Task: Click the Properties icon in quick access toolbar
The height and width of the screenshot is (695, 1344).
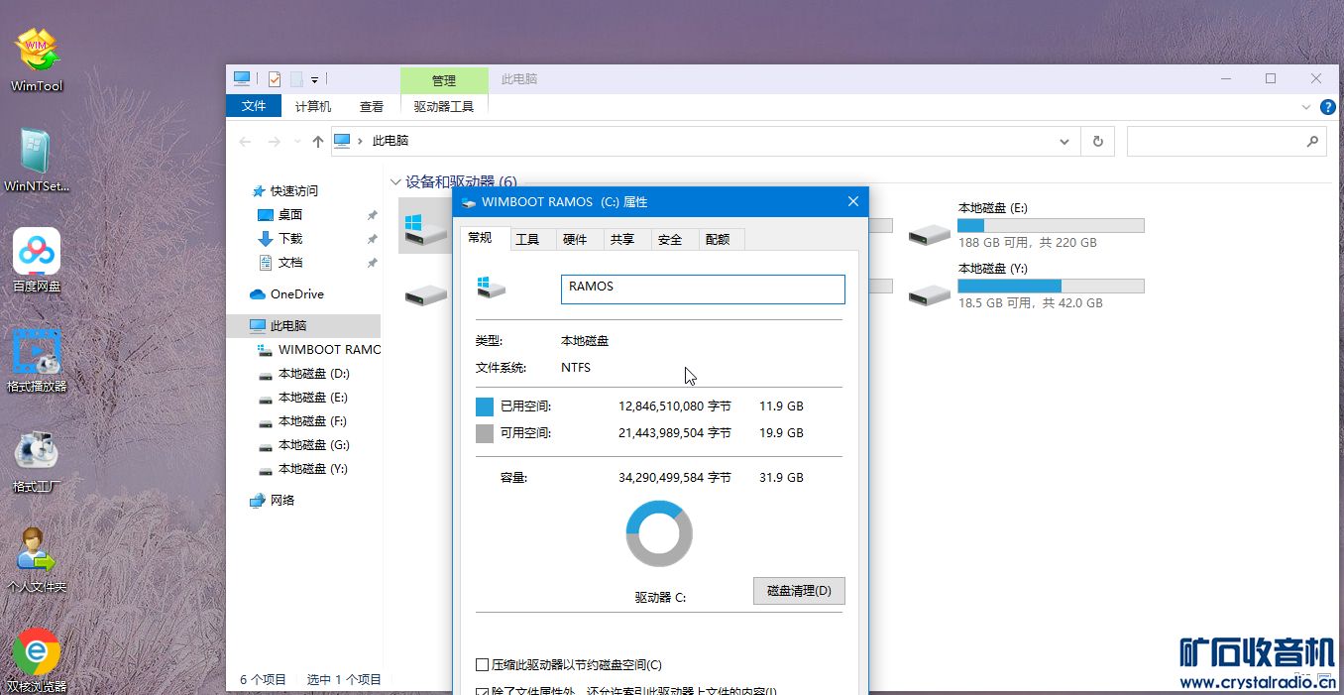Action: pyautogui.click(x=275, y=79)
